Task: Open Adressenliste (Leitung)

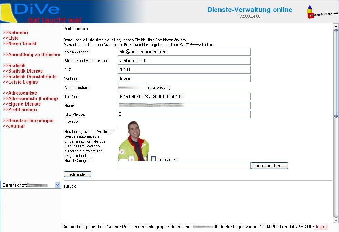Action: click(30, 99)
